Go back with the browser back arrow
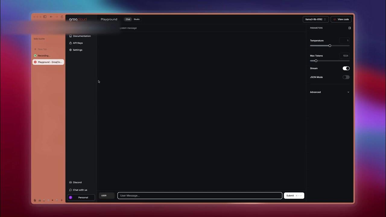The height and width of the screenshot is (217, 386). click(x=51, y=17)
